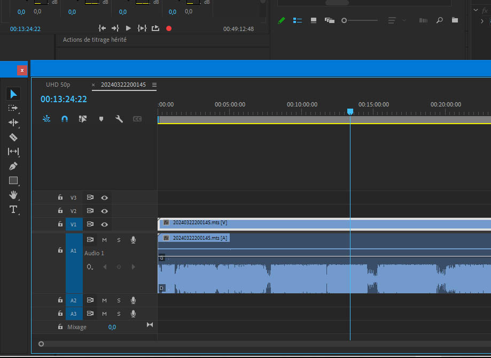Screen dimensions: 491x358
Task: Hide V3 track output eye
Action: pos(105,197)
